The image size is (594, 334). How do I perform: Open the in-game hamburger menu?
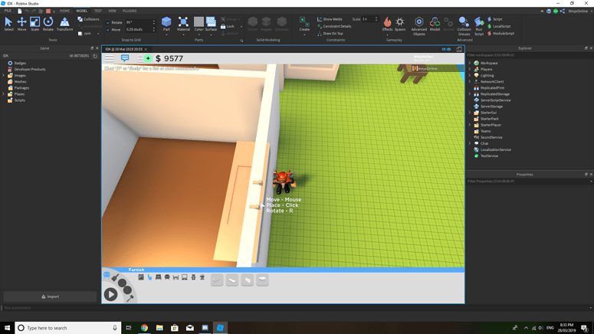pos(110,58)
